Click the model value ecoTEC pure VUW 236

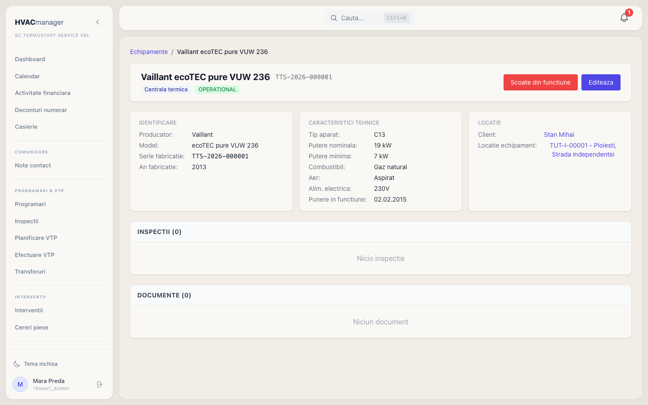click(x=225, y=145)
